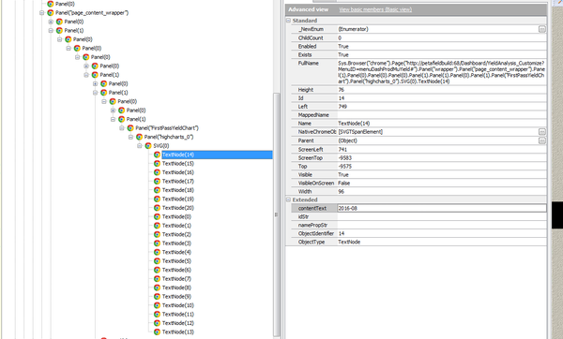The height and width of the screenshot is (339, 563).
Task: Select Top value -9575
Action: click(344, 167)
